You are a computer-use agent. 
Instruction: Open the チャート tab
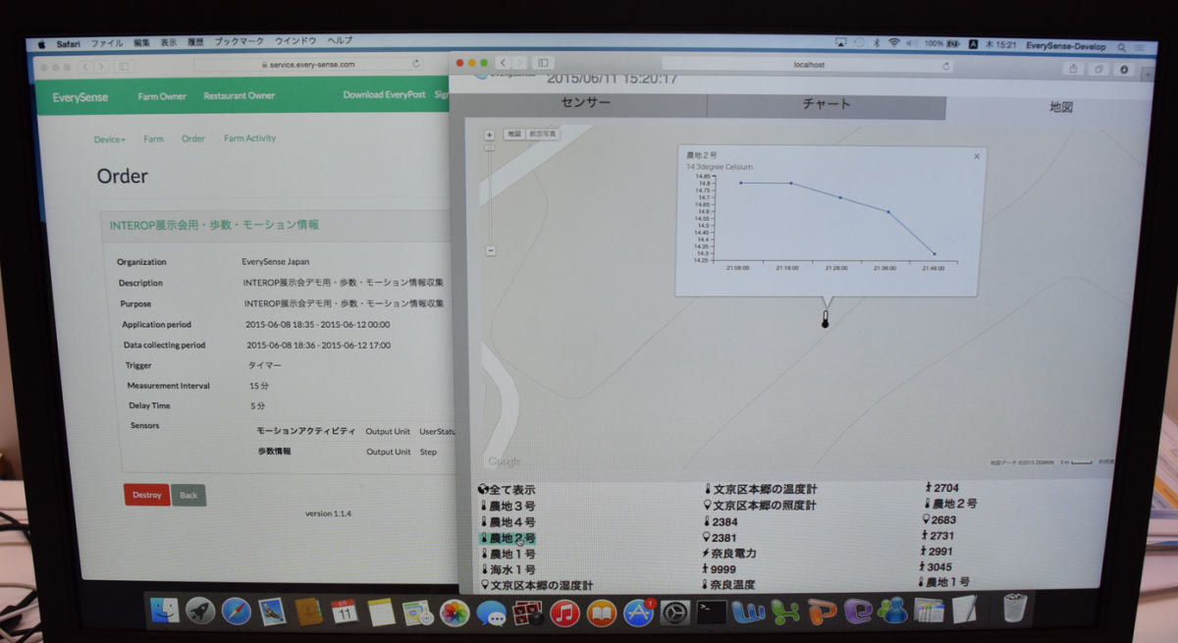[827, 104]
